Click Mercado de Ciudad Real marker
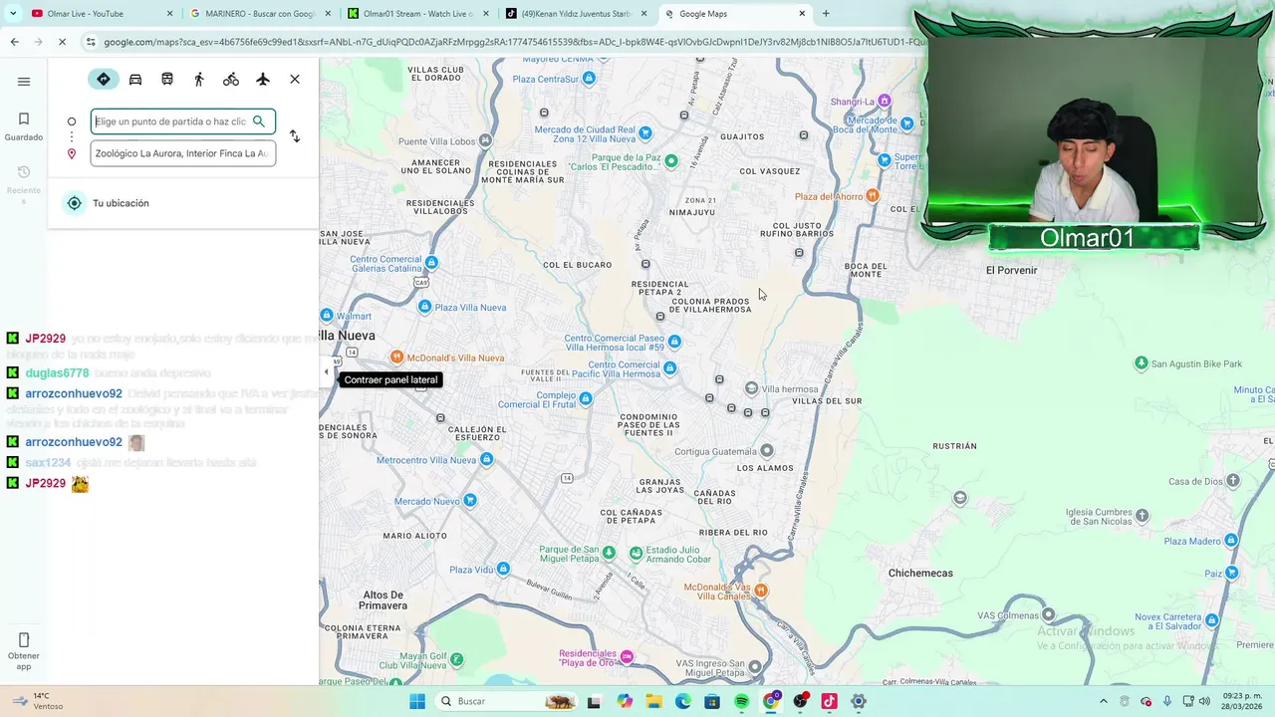Screen dimensions: 1275x717 pos(645,132)
